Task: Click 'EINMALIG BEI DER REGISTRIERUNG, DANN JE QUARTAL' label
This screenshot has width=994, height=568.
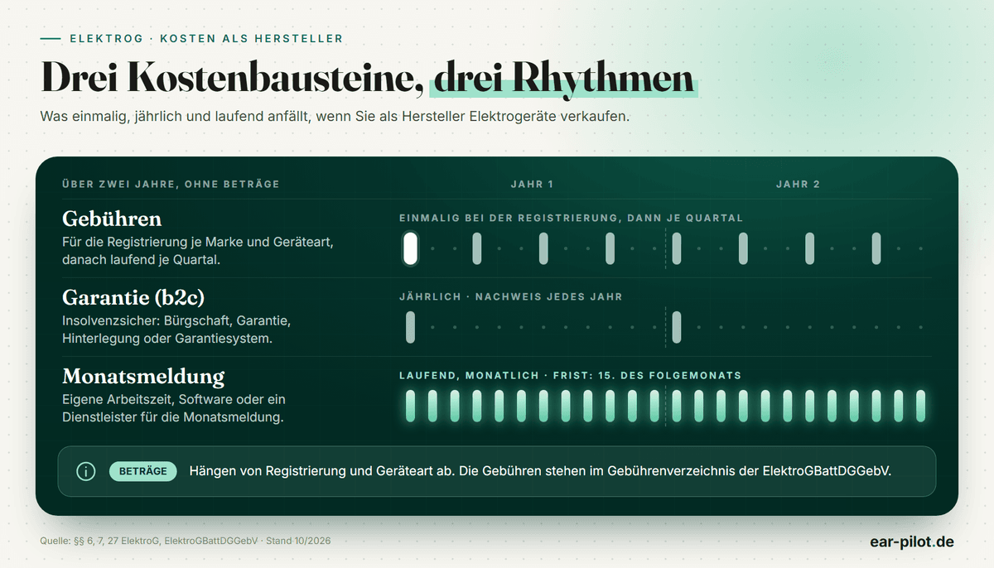Action: point(571,218)
